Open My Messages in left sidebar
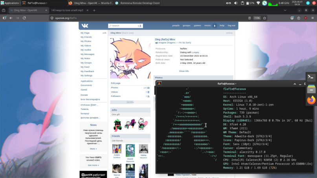This screenshot has height=178, width=317. [x=87, y=54]
